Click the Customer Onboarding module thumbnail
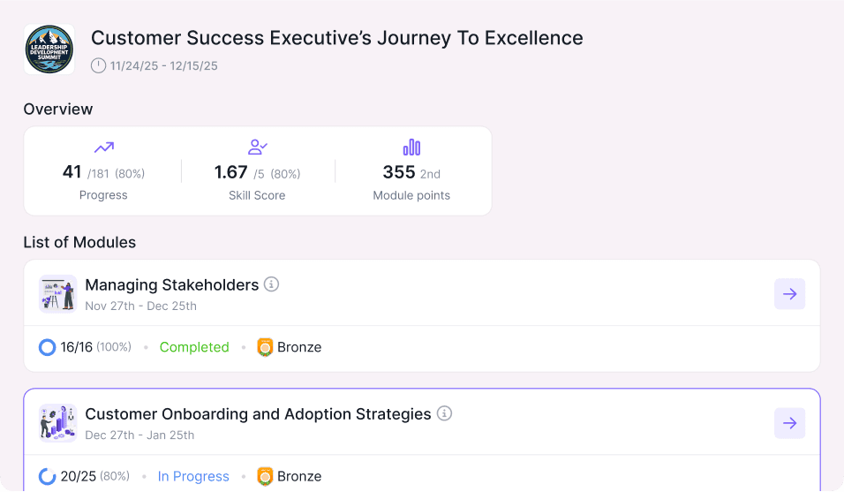The image size is (844, 492). tap(58, 423)
